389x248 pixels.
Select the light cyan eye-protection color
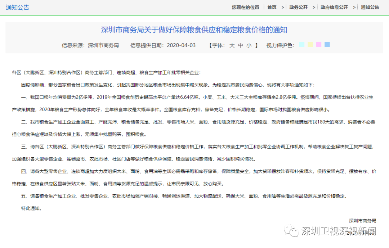coord(302,45)
